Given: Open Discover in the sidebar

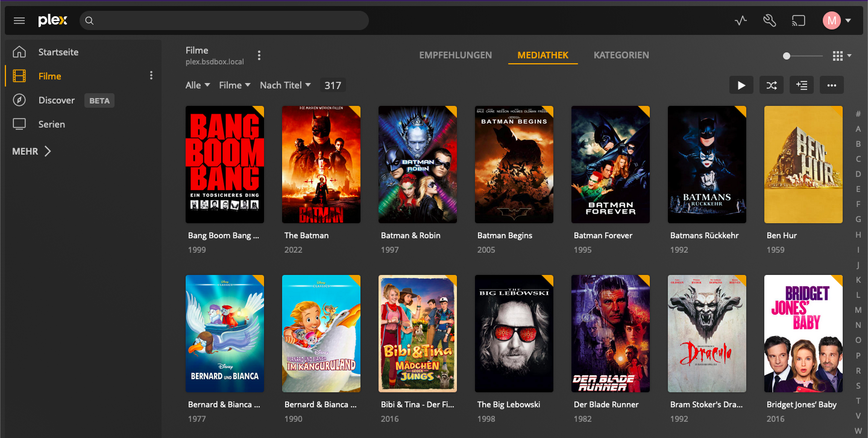Looking at the screenshot, I should [57, 100].
